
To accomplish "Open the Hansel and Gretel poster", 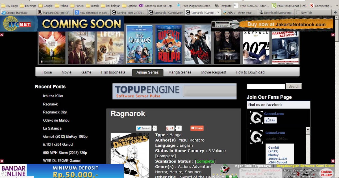I will (x=198, y=44).
